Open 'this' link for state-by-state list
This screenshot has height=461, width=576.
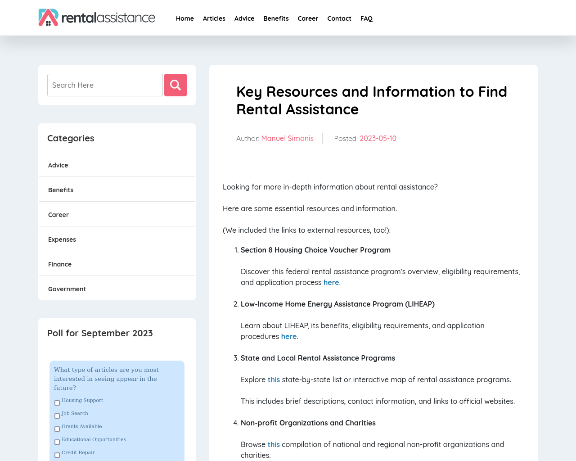[x=274, y=380]
